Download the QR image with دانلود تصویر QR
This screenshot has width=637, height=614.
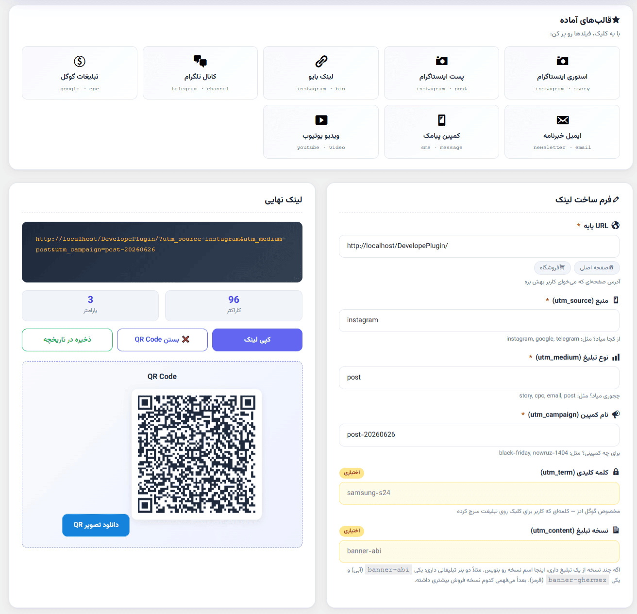pyautogui.click(x=96, y=525)
